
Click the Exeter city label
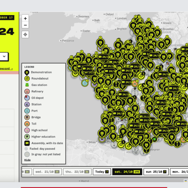pyautogui.click(x=86, y=31)
